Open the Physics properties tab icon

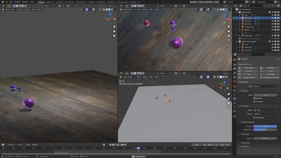(235, 99)
